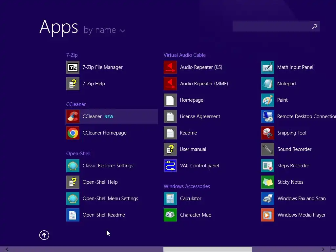336x252 pixels.
Task: Click the Windows Accessories group header
Action: coord(187,186)
